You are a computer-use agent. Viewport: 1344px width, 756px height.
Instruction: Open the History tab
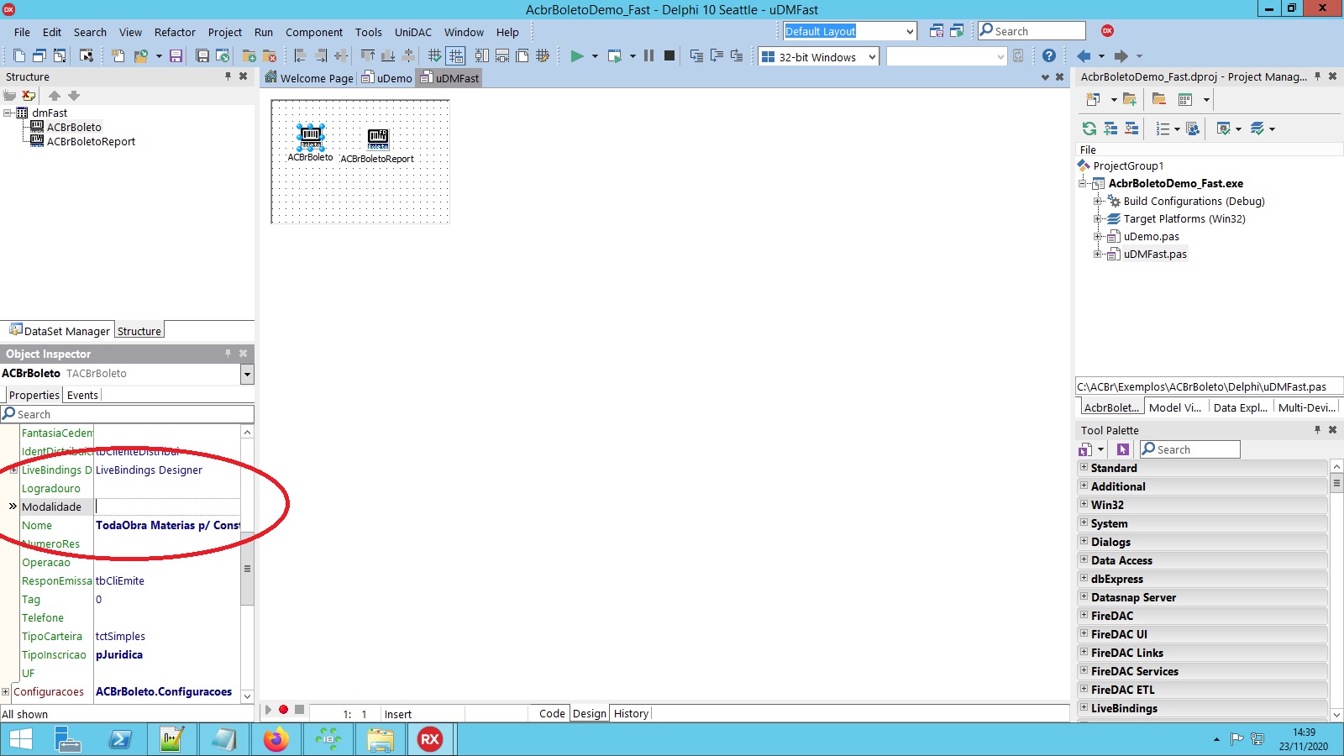[x=631, y=713]
